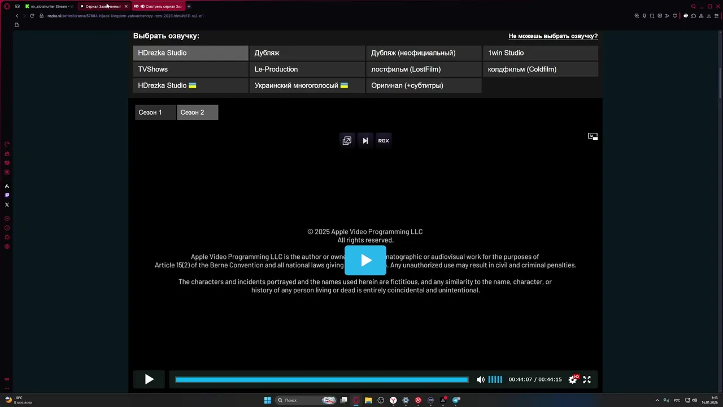Click the address bar URL field

pos(125,16)
